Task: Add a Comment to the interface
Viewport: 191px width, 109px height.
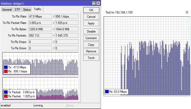Action: [91, 38]
